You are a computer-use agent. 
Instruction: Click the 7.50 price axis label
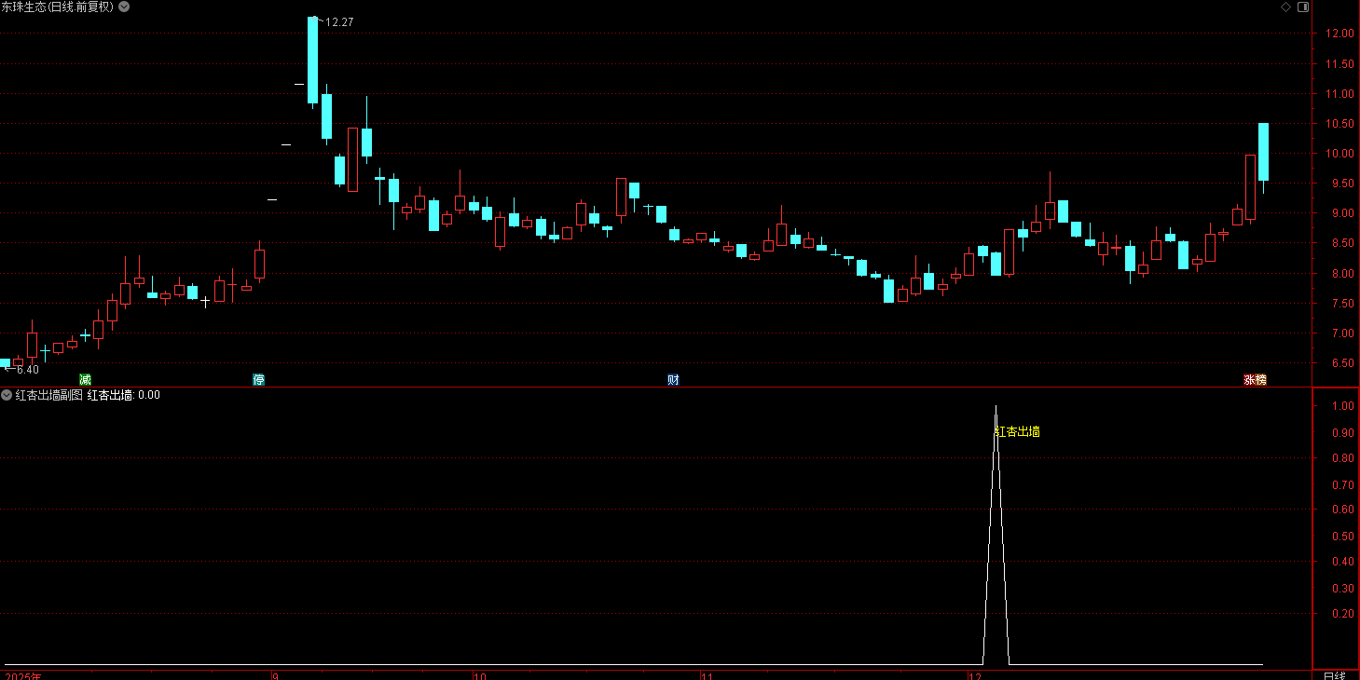point(1342,304)
